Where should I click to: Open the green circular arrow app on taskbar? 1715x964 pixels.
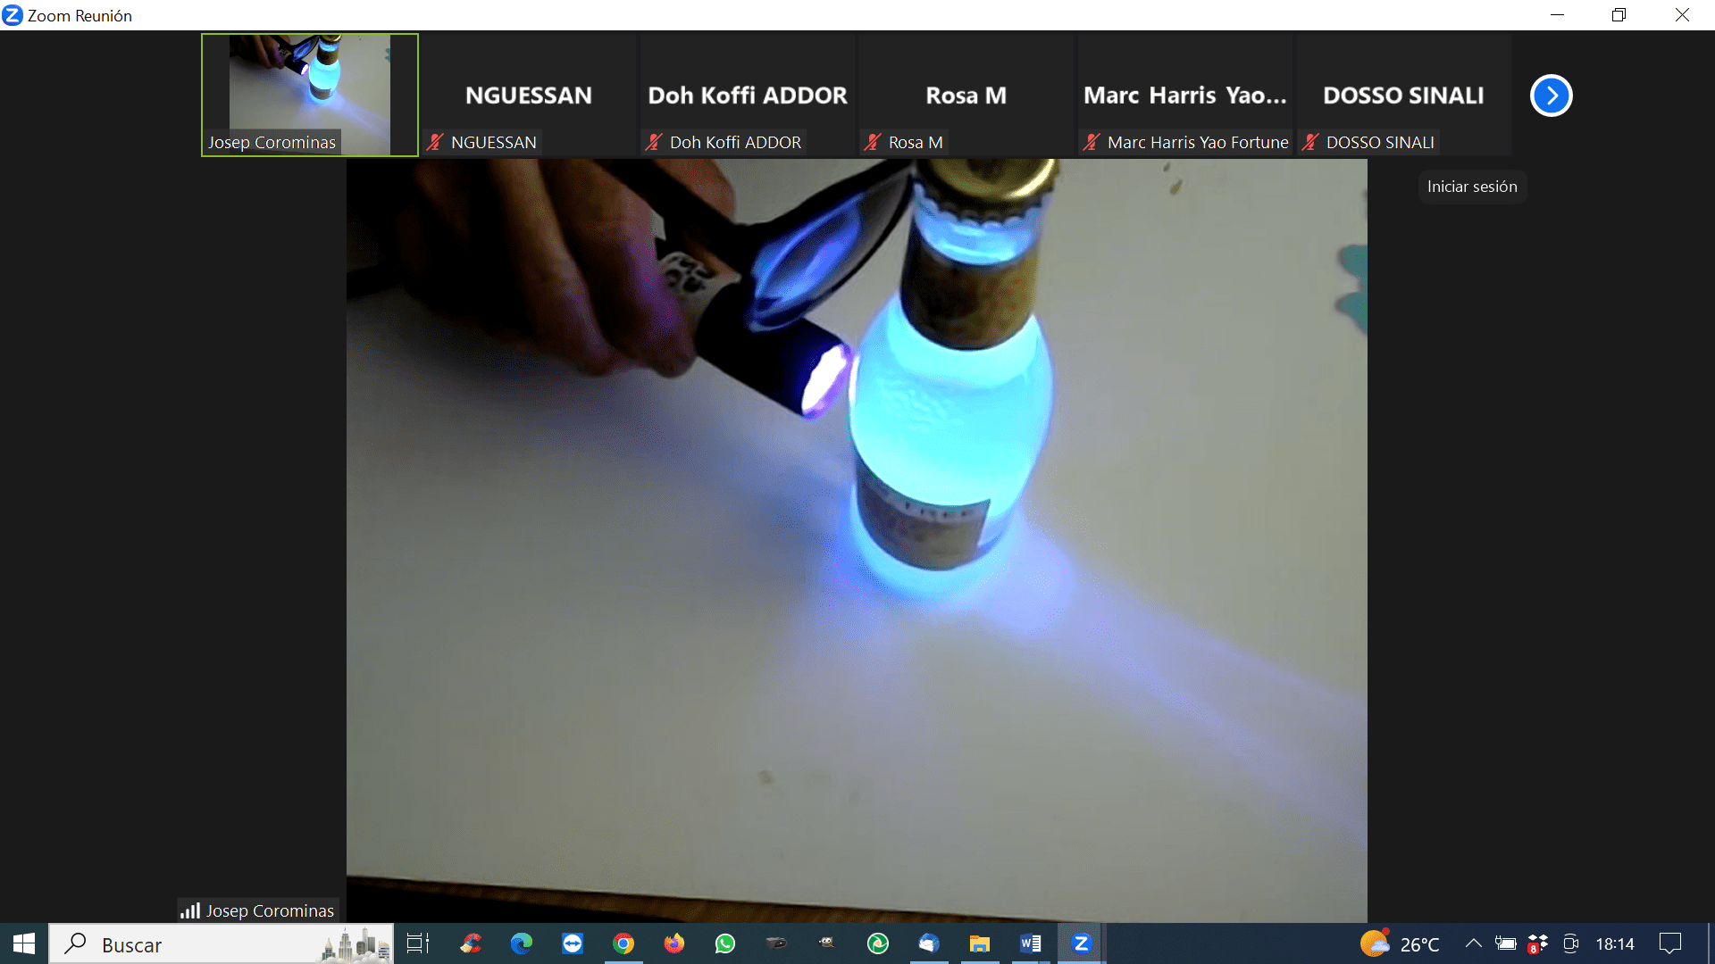pyautogui.click(x=878, y=943)
